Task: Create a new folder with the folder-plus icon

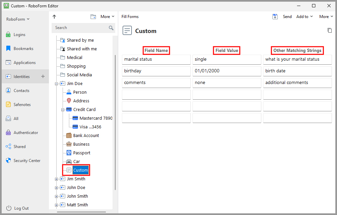Action: point(93,17)
